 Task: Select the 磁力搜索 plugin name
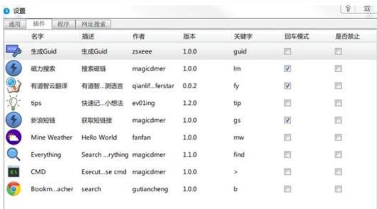point(43,68)
